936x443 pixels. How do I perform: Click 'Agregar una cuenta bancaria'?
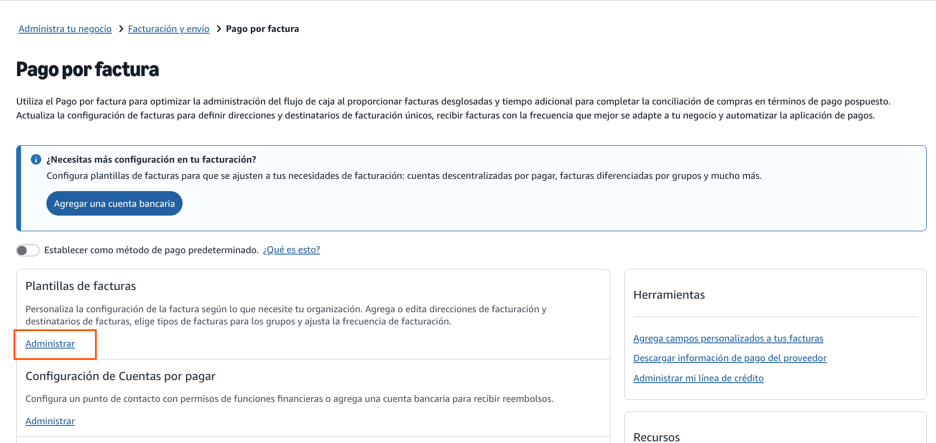(x=114, y=203)
